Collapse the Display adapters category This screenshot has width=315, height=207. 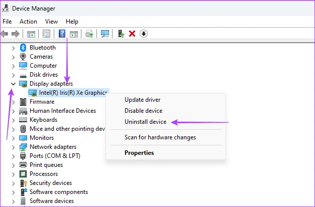click(x=13, y=84)
